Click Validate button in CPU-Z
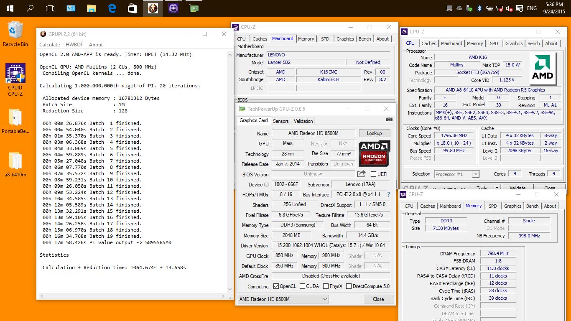Viewport: 571px width, 321px height. pyautogui.click(x=517, y=188)
